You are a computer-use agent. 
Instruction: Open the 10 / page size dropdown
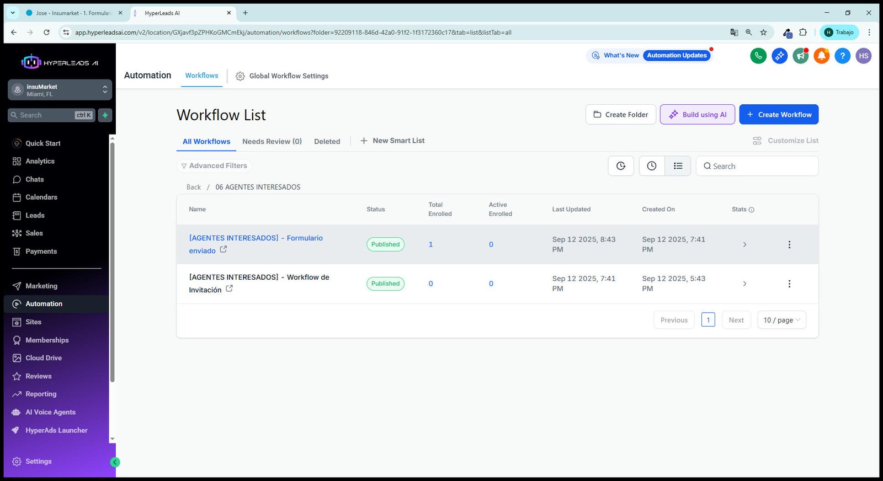pos(781,320)
